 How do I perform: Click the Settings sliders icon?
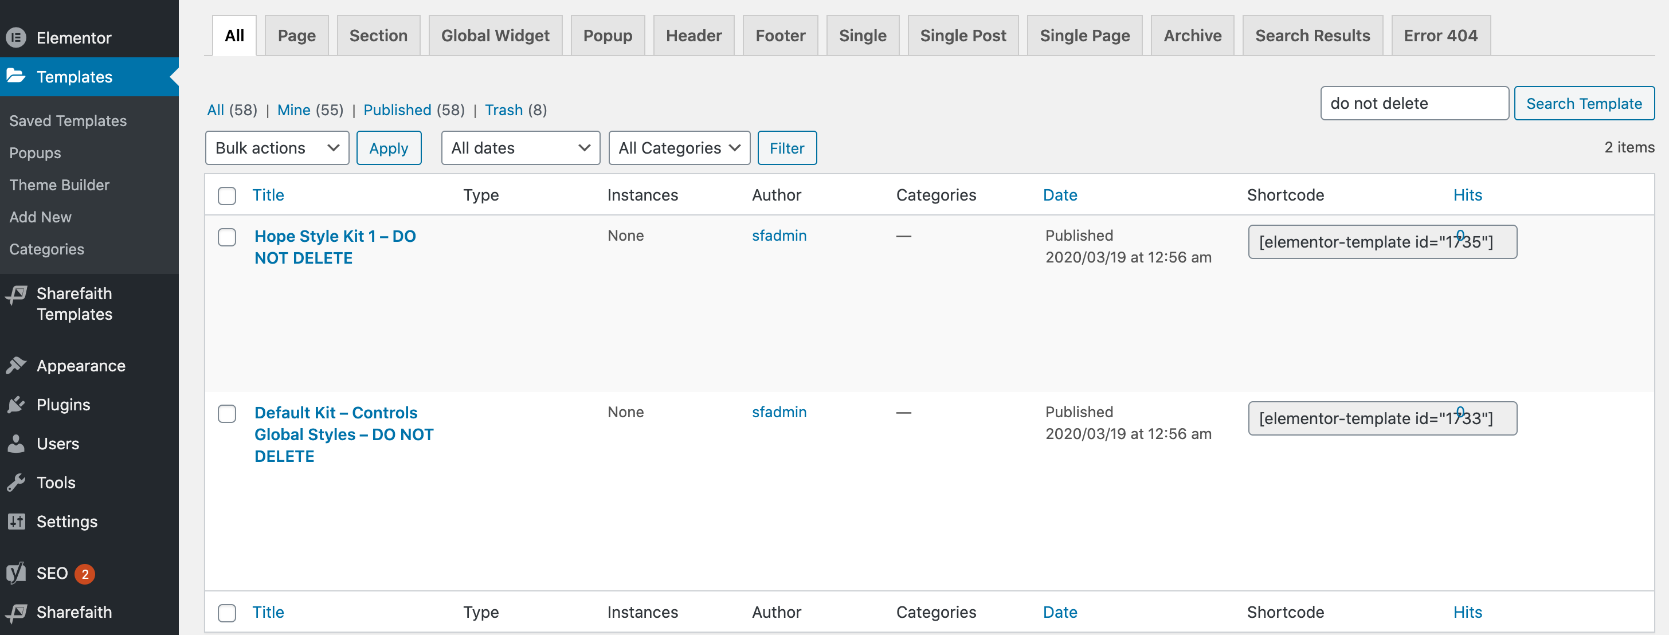(x=16, y=522)
